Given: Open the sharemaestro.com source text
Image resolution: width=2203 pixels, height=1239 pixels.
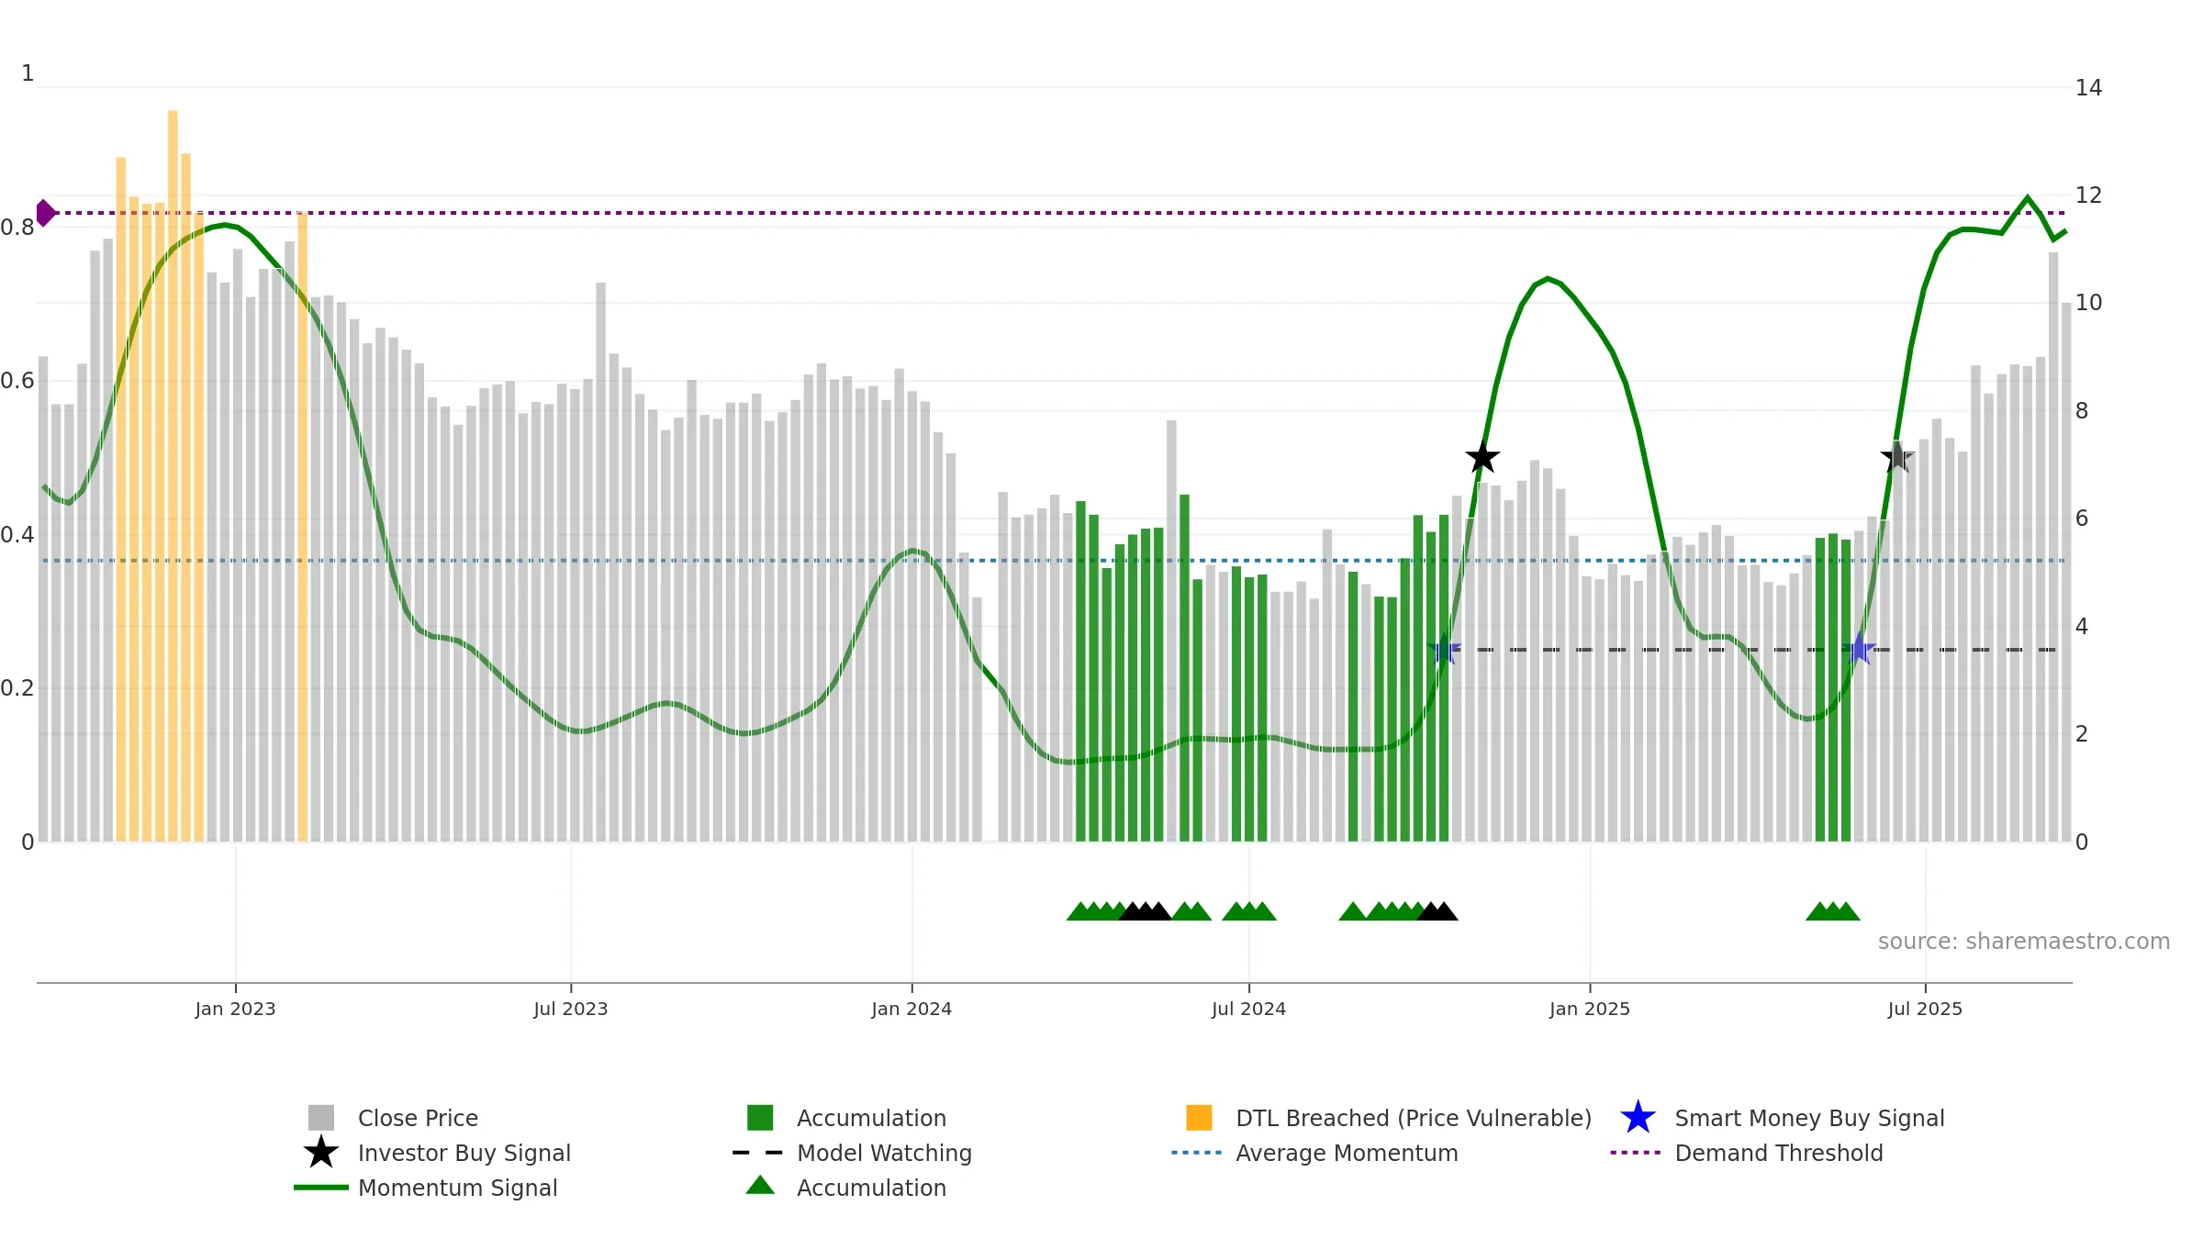Looking at the screenshot, I should click(x=2024, y=942).
